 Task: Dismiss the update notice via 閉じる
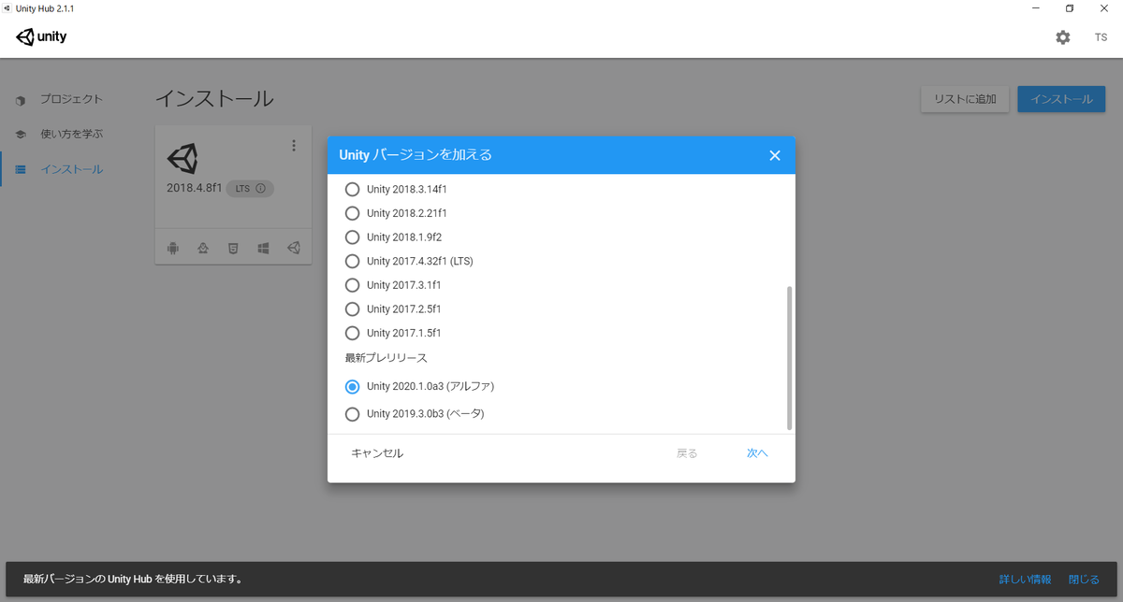click(1083, 579)
